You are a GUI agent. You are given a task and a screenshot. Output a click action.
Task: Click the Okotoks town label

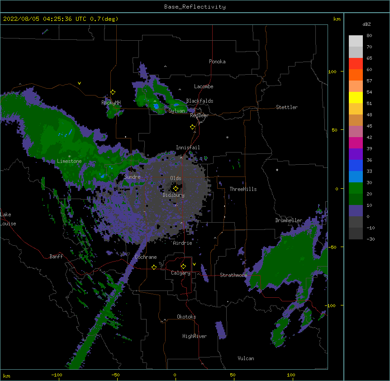(x=186, y=317)
